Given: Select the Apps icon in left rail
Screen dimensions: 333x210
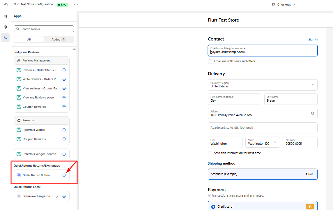Looking at the screenshot, I should coord(5,38).
